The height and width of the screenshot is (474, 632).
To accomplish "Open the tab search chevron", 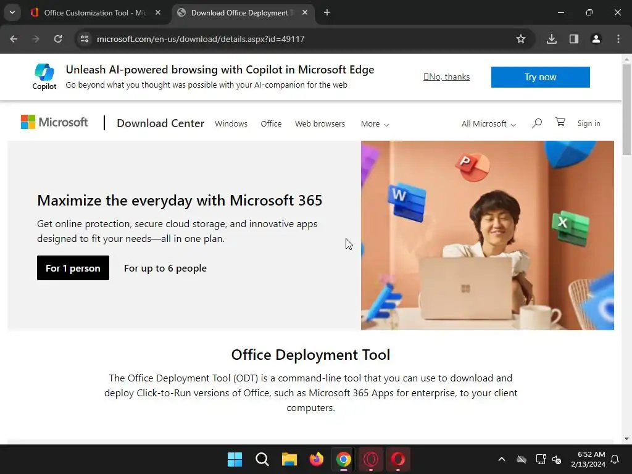I will tap(12, 12).
